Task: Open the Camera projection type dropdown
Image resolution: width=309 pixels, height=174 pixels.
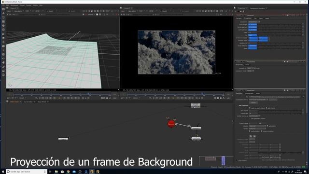Action: pyautogui.click(x=254, y=22)
